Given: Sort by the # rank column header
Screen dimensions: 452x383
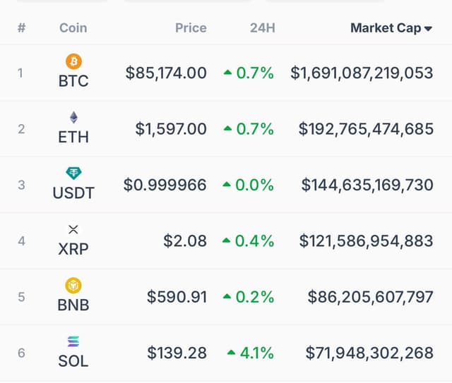Looking at the screenshot, I should (x=22, y=28).
